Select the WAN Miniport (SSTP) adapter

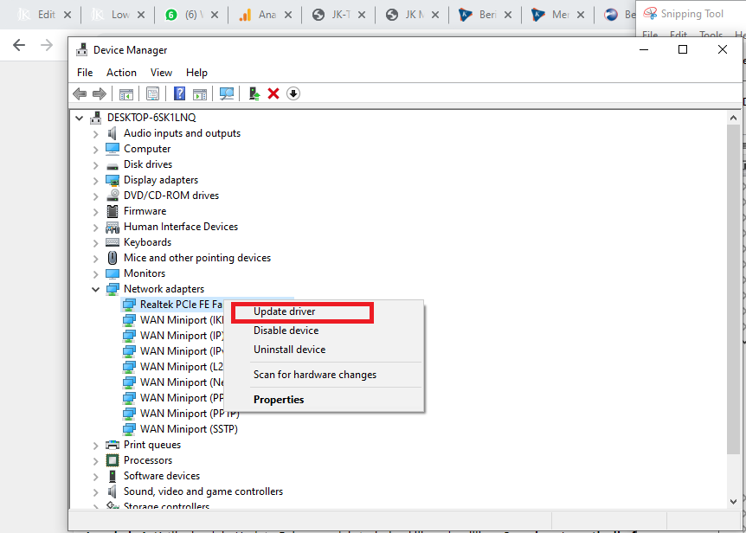click(x=189, y=429)
